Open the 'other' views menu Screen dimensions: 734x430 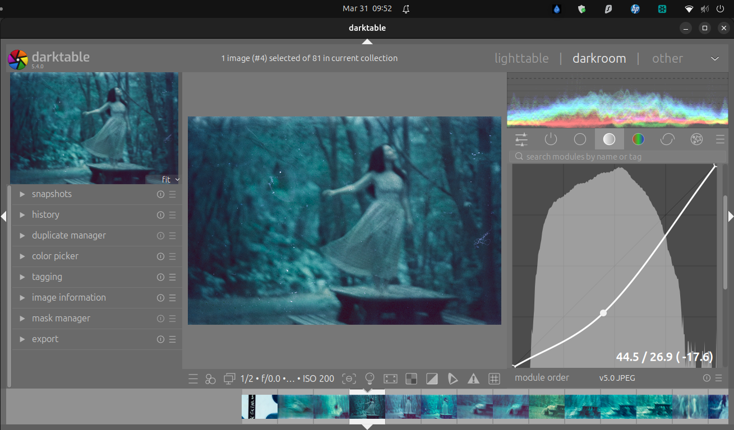[x=667, y=59]
